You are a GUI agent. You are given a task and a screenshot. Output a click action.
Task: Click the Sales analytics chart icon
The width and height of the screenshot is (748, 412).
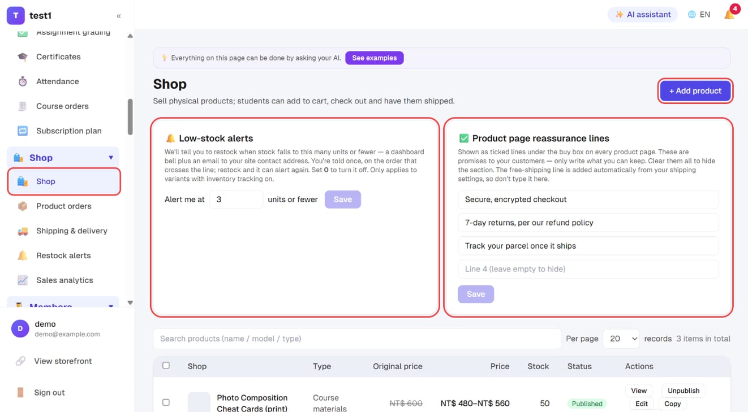23,280
